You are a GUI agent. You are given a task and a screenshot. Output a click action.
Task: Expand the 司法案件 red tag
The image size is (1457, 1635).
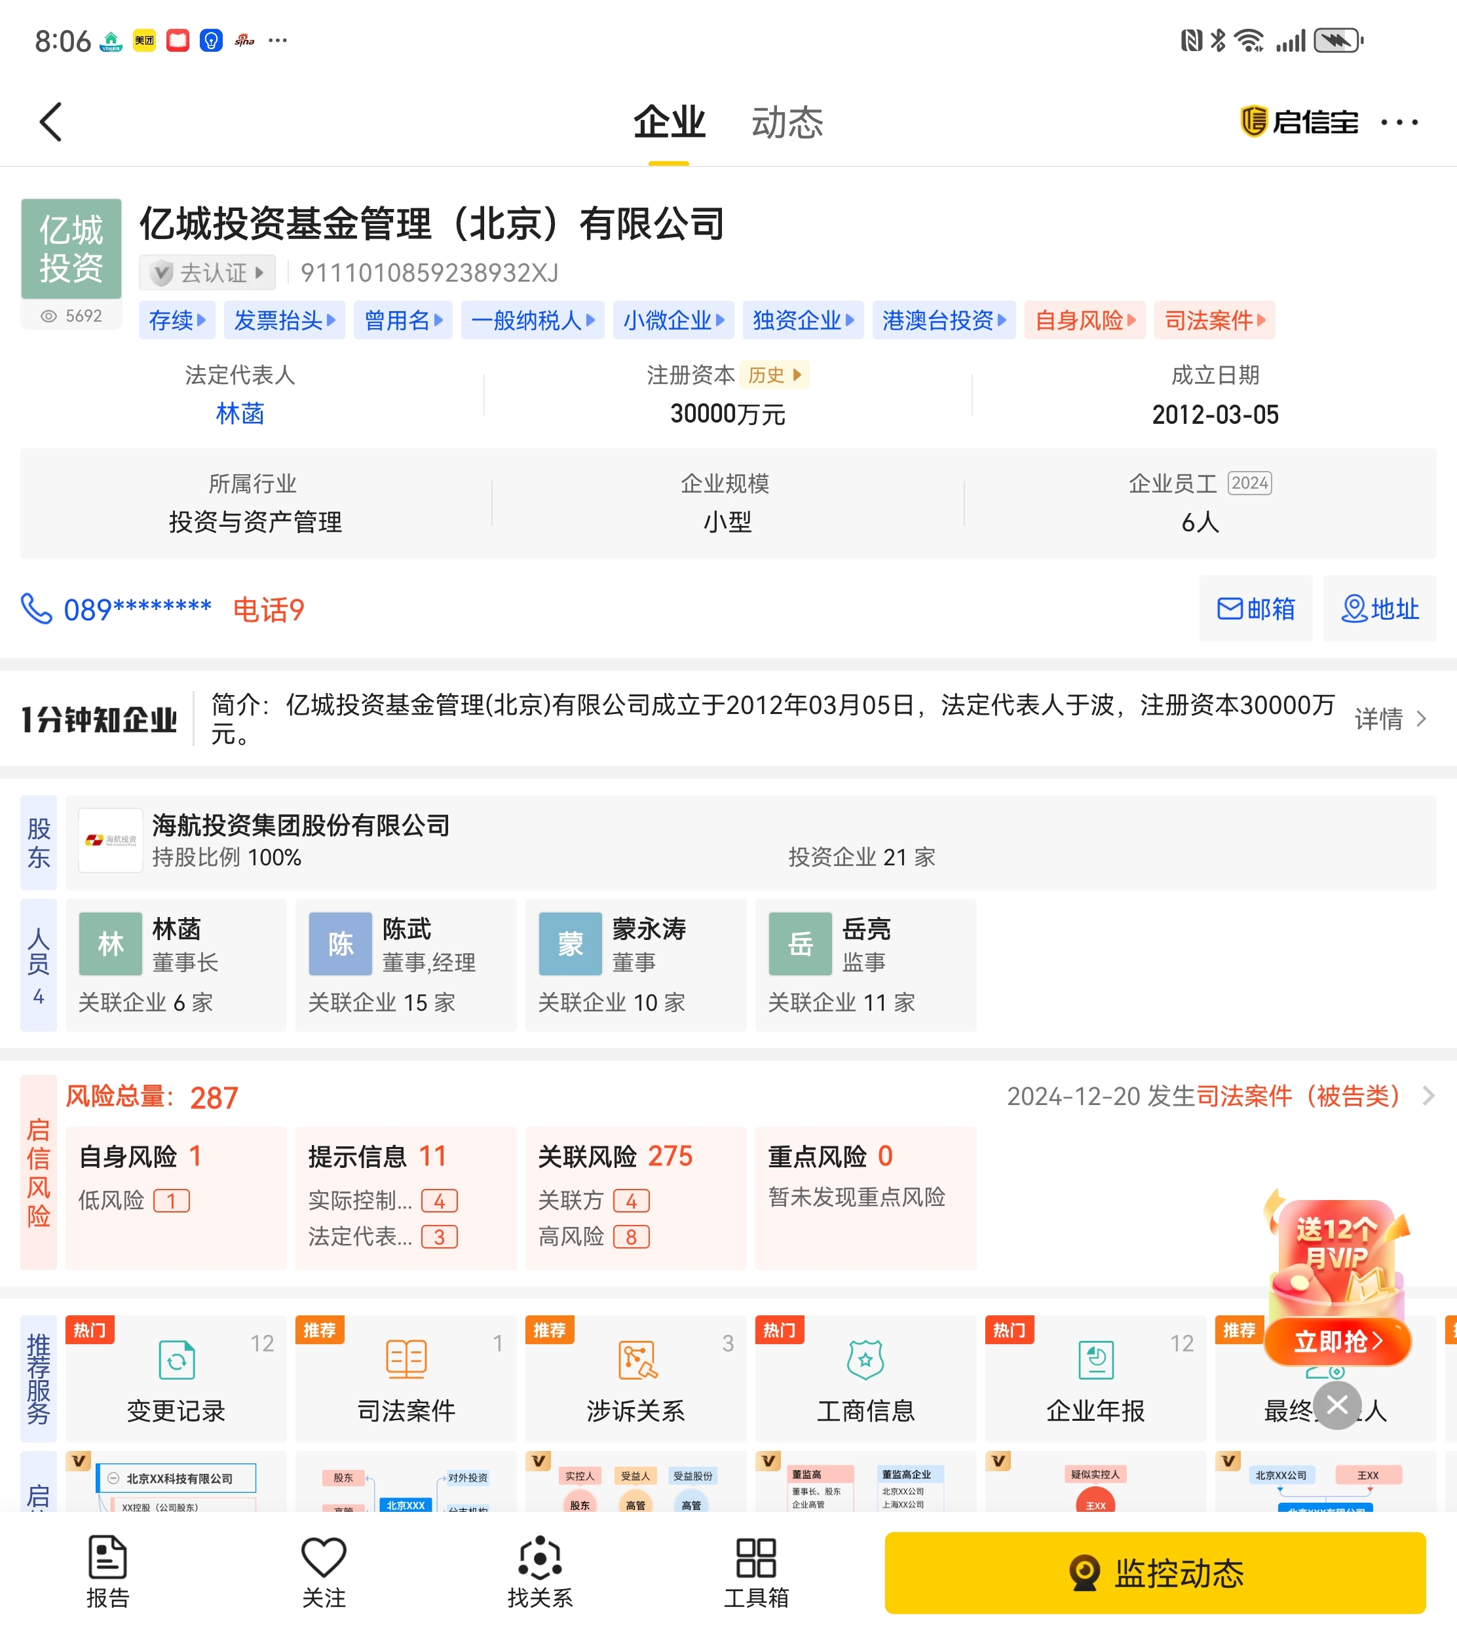[1214, 320]
